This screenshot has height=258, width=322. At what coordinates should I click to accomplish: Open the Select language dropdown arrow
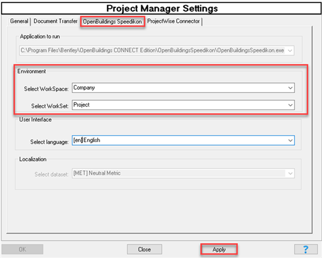(290, 140)
